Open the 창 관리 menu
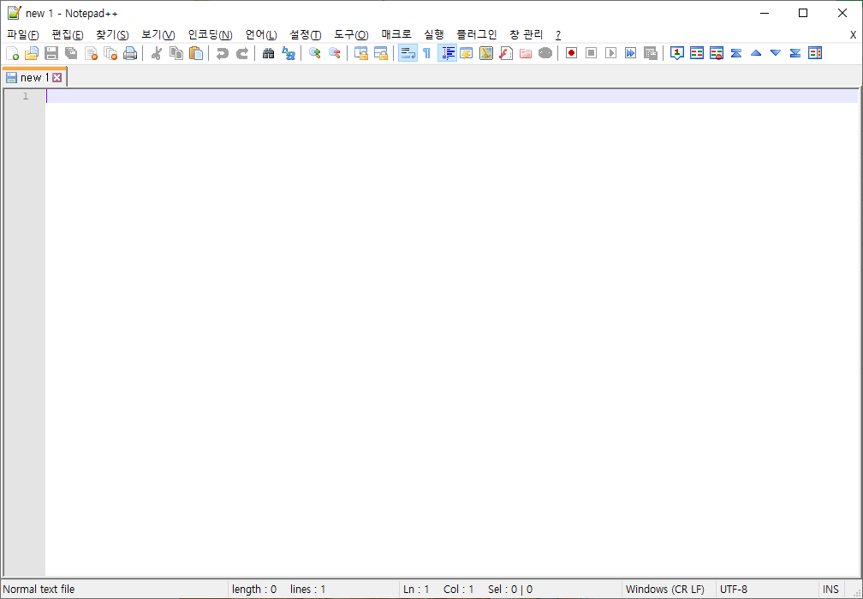863x599 pixels. tap(527, 35)
